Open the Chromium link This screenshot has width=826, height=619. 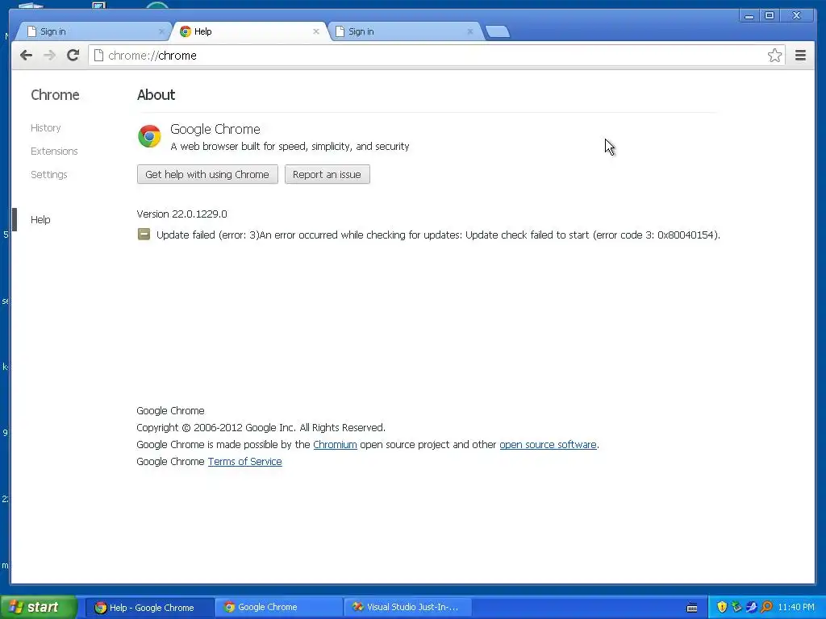point(335,444)
